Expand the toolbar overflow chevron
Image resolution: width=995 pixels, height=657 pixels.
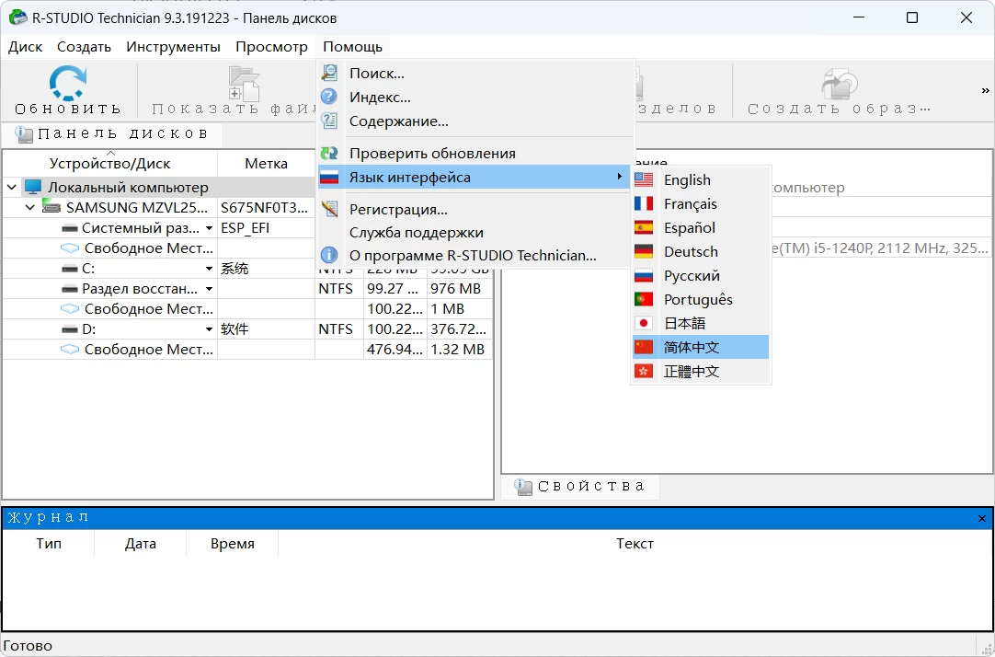(x=985, y=90)
